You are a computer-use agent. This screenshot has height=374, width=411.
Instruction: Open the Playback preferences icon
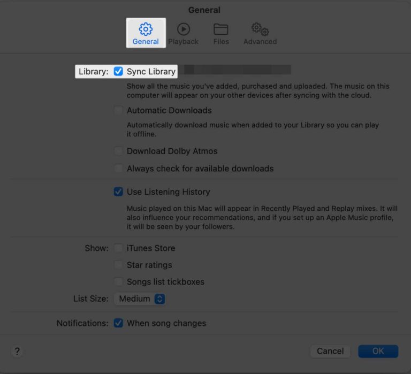point(183,29)
